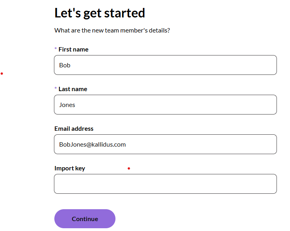Select the empty Import key field
Image resolution: width=290 pixels, height=231 pixels.
click(x=165, y=184)
